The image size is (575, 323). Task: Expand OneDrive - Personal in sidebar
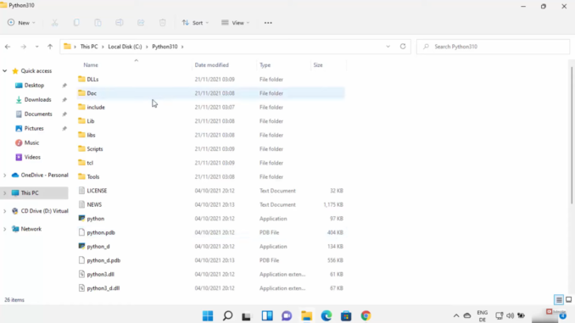[x=5, y=175]
